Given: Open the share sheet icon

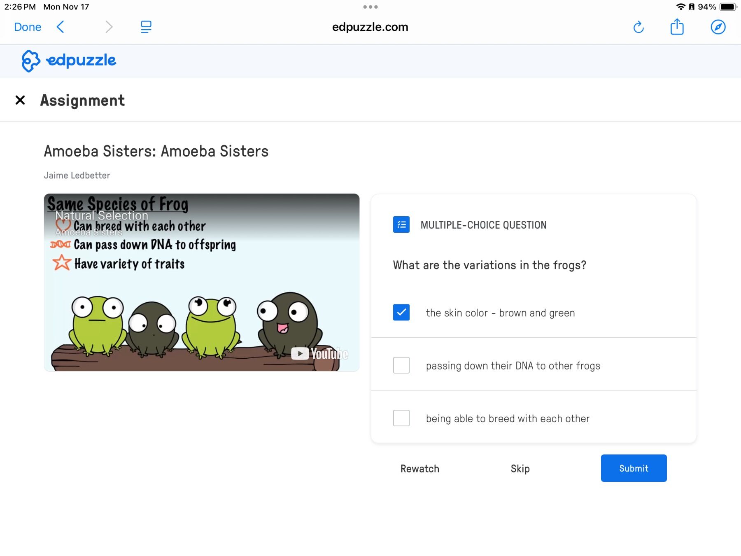Looking at the screenshot, I should pyautogui.click(x=677, y=27).
